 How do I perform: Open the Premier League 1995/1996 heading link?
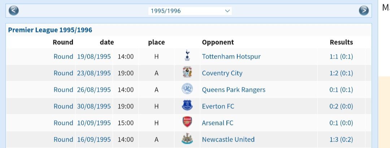(50, 30)
